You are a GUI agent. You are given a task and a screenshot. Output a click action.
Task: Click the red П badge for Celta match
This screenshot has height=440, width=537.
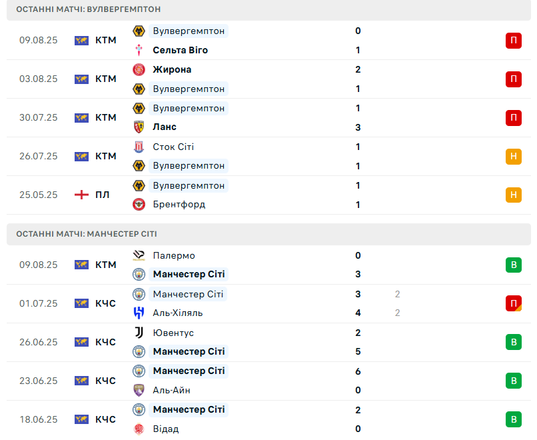tap(513, 41)
